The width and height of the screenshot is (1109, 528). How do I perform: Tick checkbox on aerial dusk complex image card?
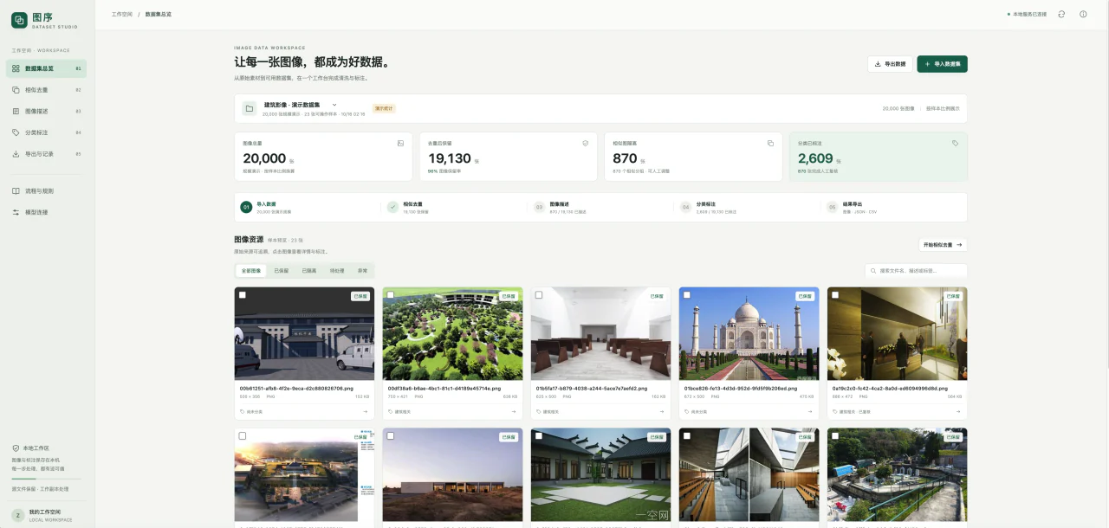(x=243, y=435)
